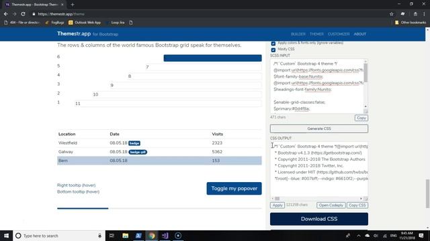Screen dimensions: 430x241
Task: Click the Generate CSS button
Action: coord(319,129)
